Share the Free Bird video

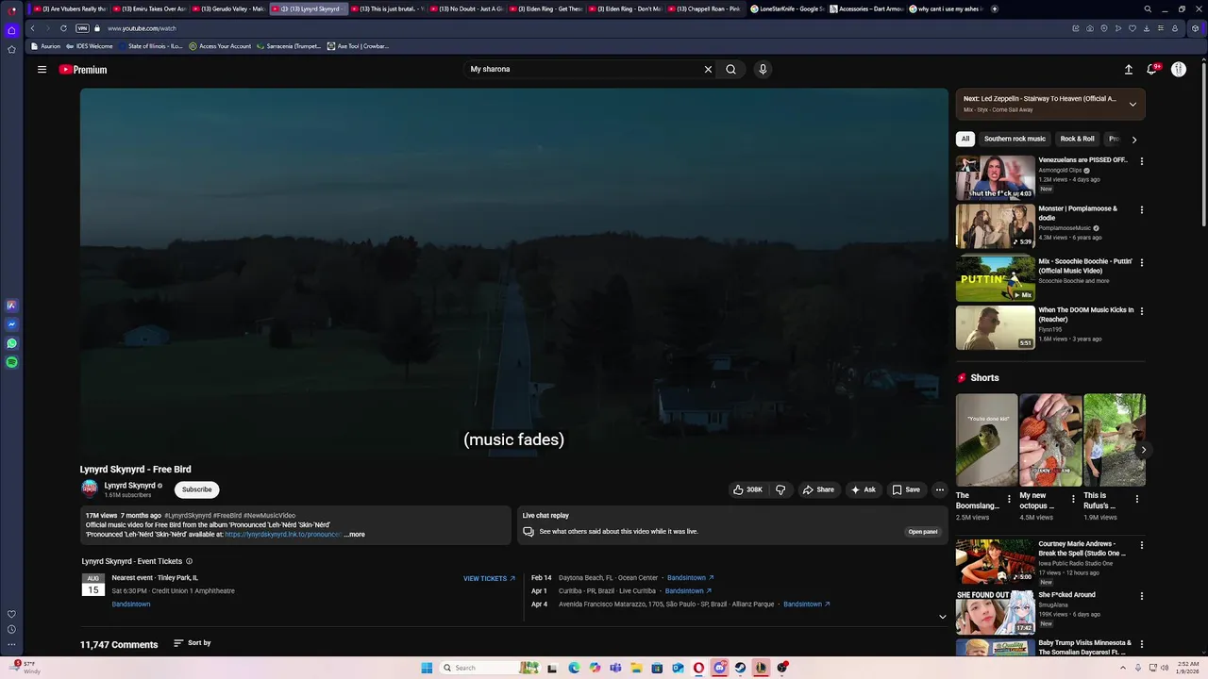pyautogui.click(x=818, y=489)
